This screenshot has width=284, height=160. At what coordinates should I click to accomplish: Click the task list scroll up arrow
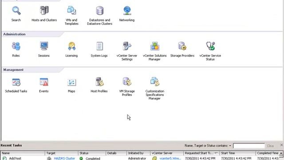tap(281, 153)
